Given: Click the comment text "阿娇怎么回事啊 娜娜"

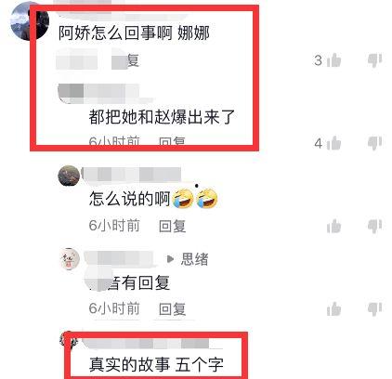Looking at the screenshot, I should click(134, 33).
